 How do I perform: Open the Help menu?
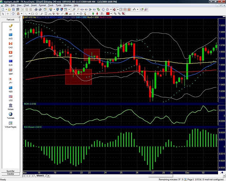(76, 5)
